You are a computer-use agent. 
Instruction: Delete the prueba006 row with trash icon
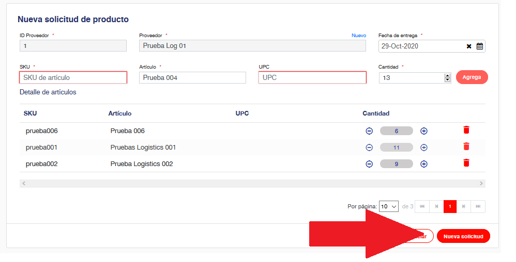click(x=466, y=130)
